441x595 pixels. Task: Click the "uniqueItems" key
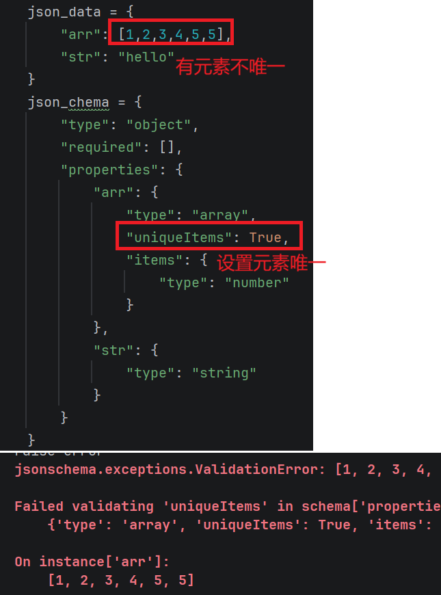pyautogui.click(x=178, y=237)
